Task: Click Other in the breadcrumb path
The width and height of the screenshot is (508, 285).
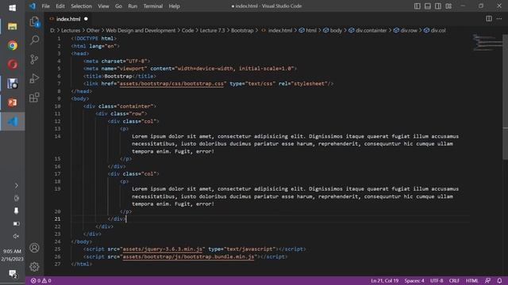Action: pos(93,30)
